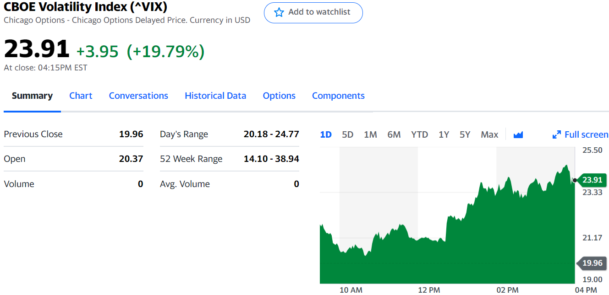Viewport: 609px width, 295px height.
Task: Click the Volume label
Action: 19,184
